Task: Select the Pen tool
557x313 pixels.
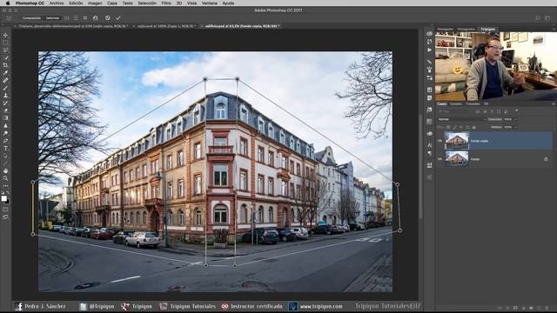Action: coord(5,141)
